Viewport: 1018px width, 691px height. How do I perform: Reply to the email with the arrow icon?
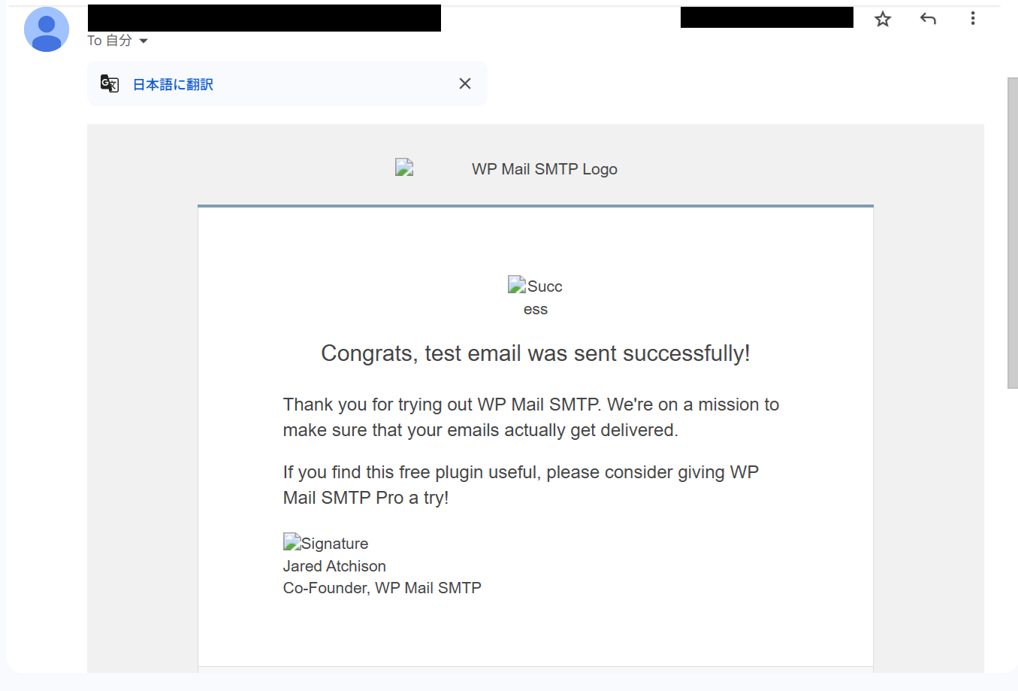928,19
